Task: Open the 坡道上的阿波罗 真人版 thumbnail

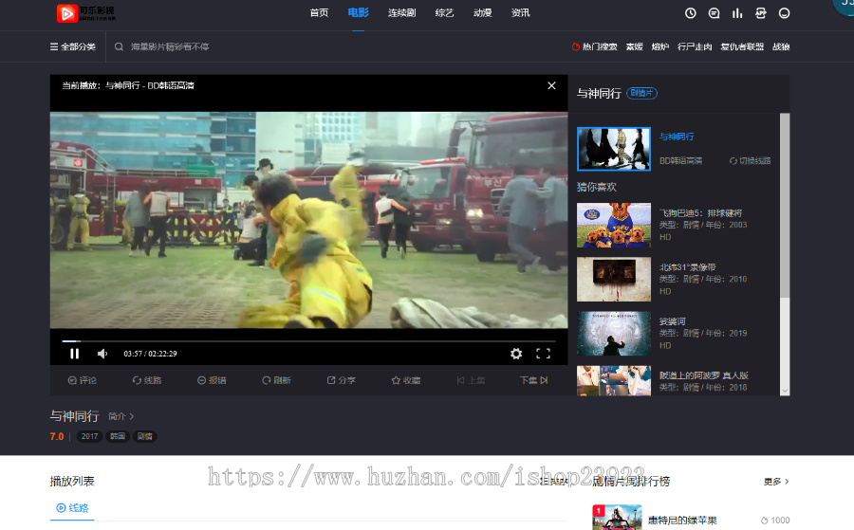Action: (x=614, y=380)
